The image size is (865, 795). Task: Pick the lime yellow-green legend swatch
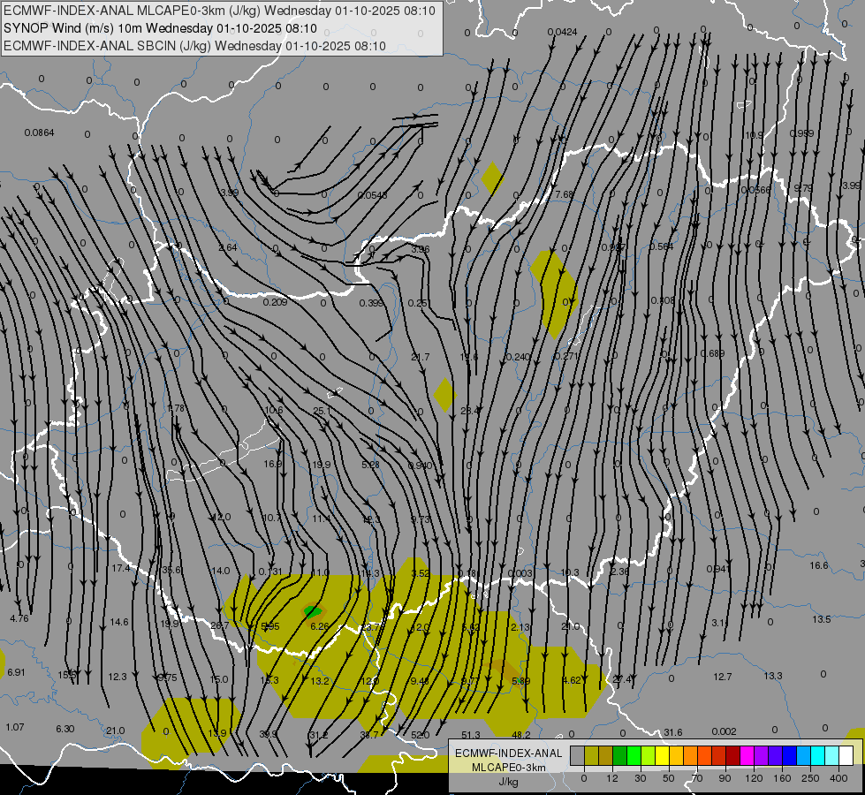649,755
